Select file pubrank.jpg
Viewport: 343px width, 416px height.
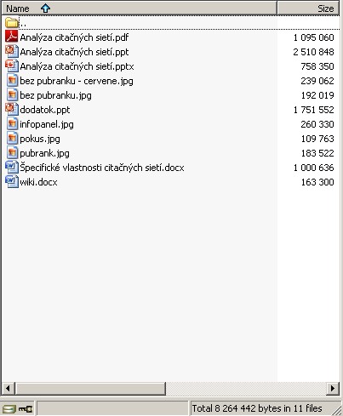click(44, 153)
